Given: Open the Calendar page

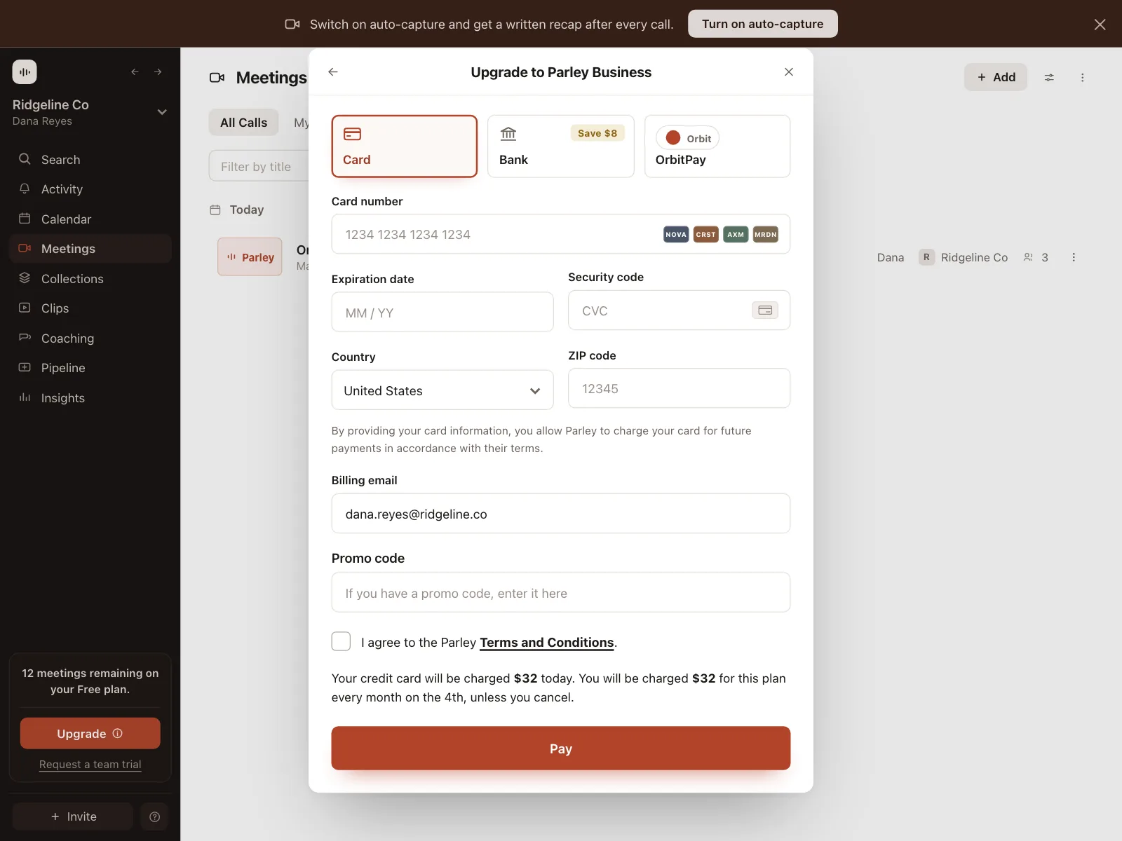Looking at the screenshot, I should click(x=90, y=219).
